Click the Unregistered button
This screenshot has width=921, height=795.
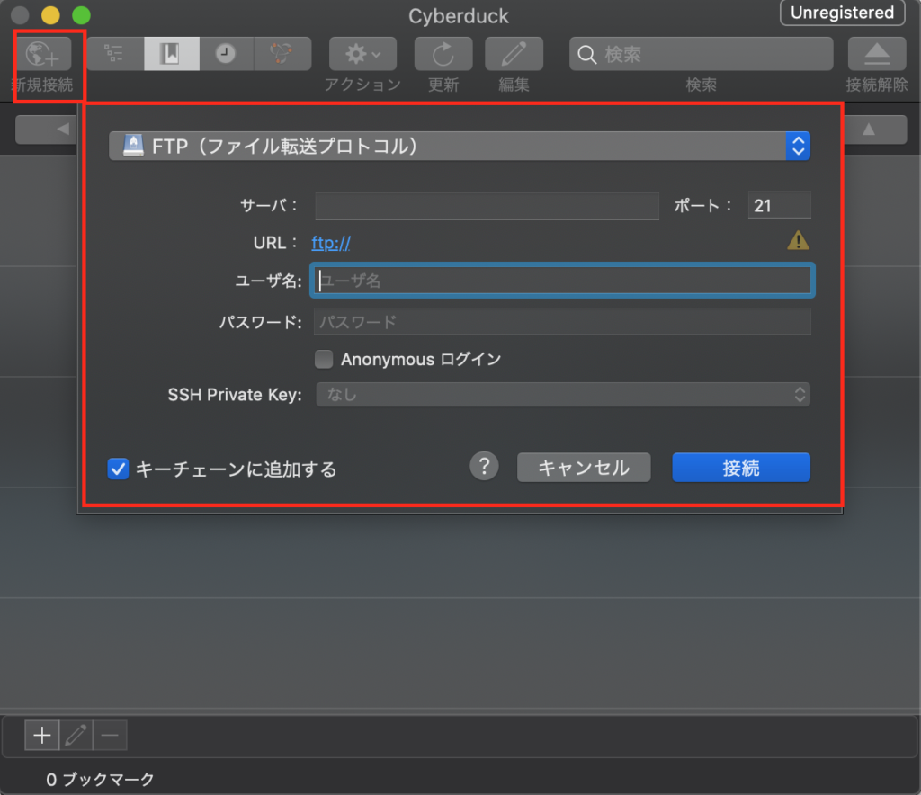click(842, 13)
